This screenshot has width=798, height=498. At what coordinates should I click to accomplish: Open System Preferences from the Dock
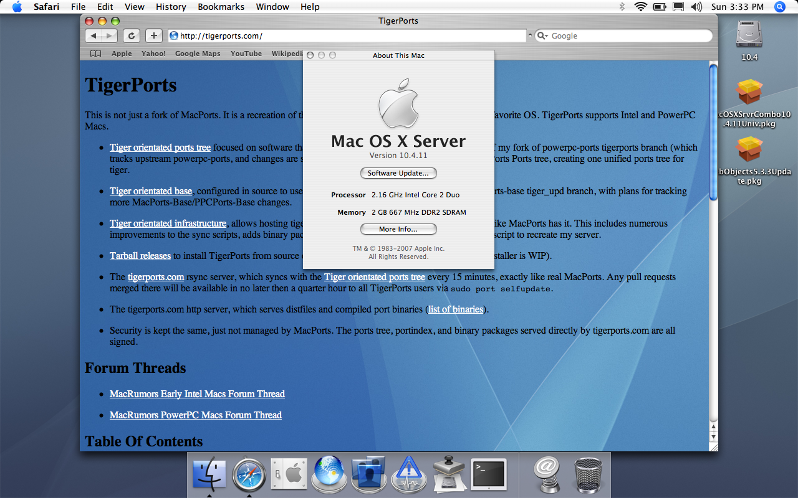tap(289, 474)
